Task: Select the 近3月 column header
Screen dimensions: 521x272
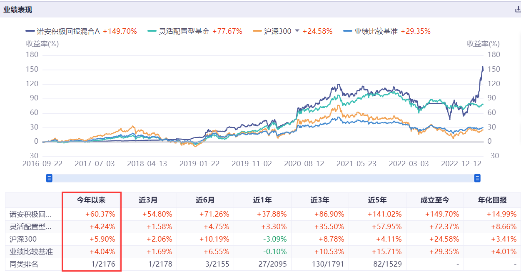Action: coord(148,200)
